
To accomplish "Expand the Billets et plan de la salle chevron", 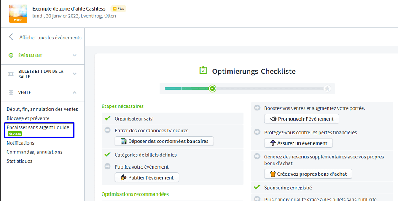I will click(75, 74).
